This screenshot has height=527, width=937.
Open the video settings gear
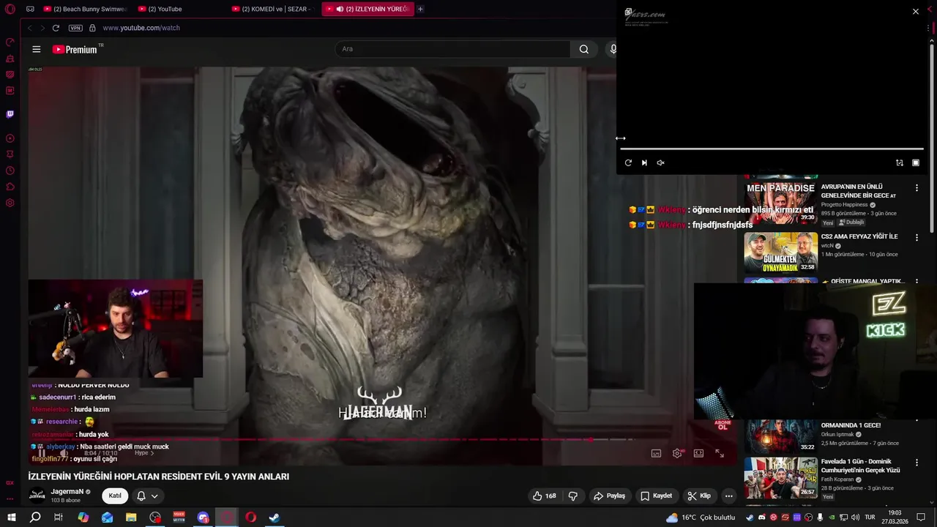677,453
